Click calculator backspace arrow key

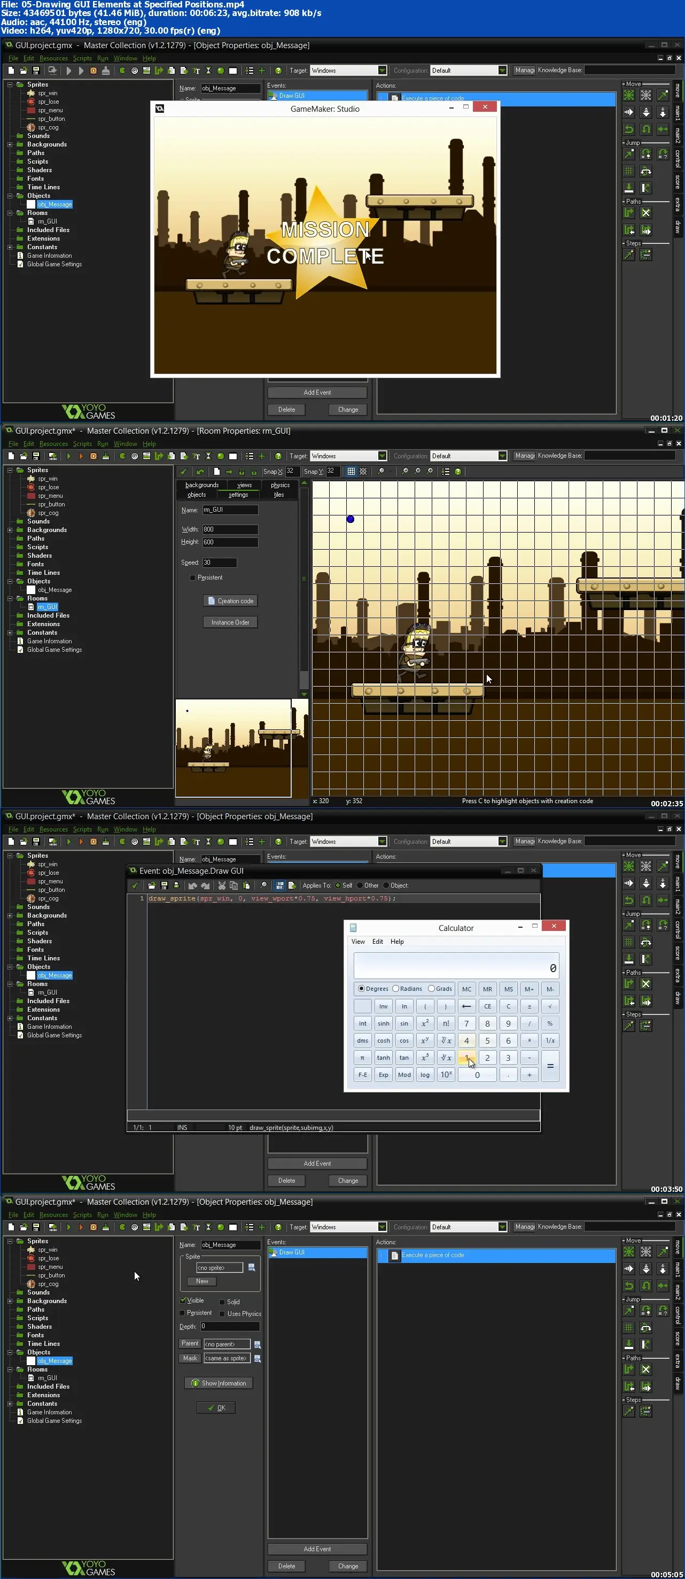point(466,1006)
